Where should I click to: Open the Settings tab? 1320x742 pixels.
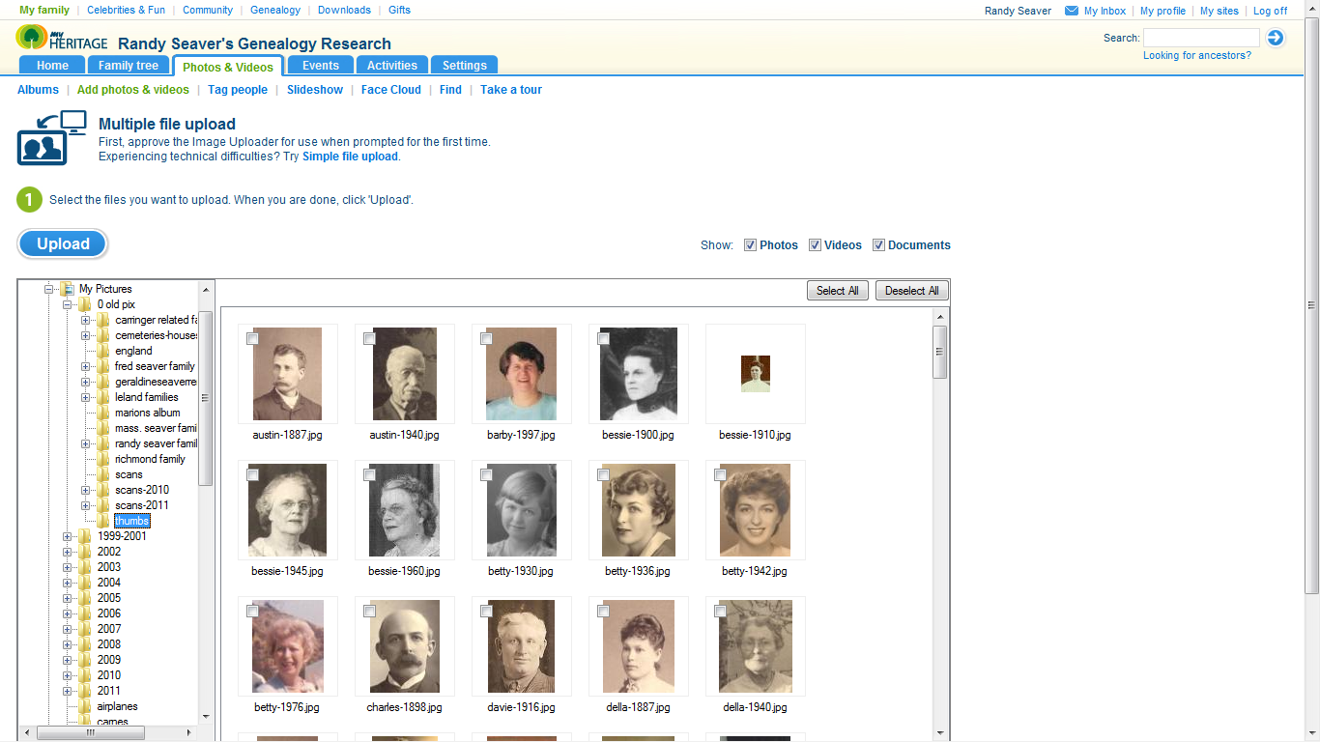coord(465,66)
